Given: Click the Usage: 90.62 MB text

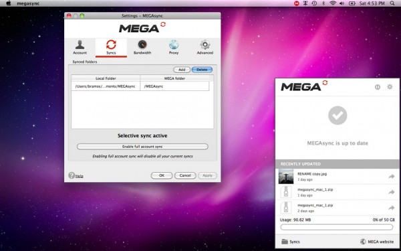Looking at the screenshot, I should pyautogui.click(x=295, y=220).
